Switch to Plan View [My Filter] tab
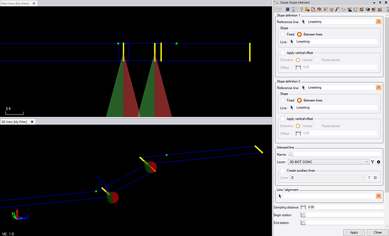This screenshot has height=236, width=389. coord(15,3)
